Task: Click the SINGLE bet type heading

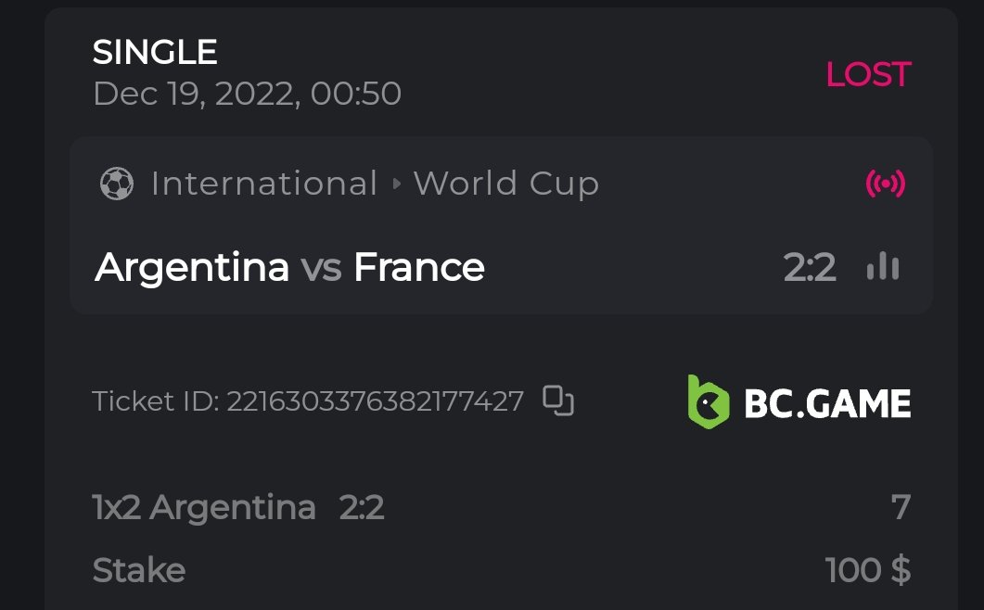Action: pyautogui.click(x=155, y=52)
